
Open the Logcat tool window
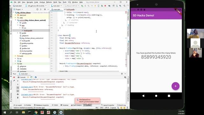[x=18, y=105]
